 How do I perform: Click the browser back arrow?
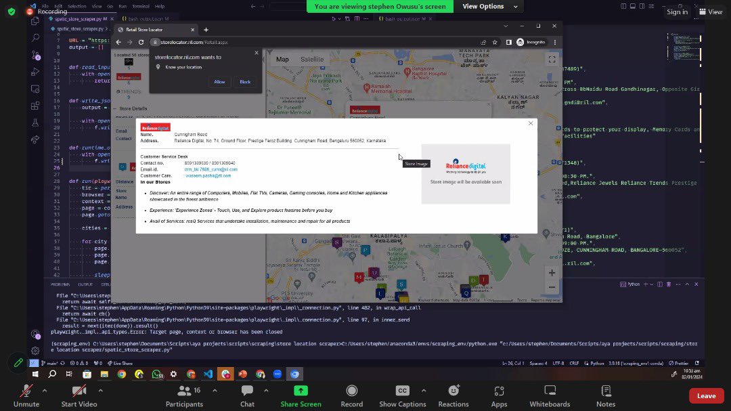click(118, 42)
